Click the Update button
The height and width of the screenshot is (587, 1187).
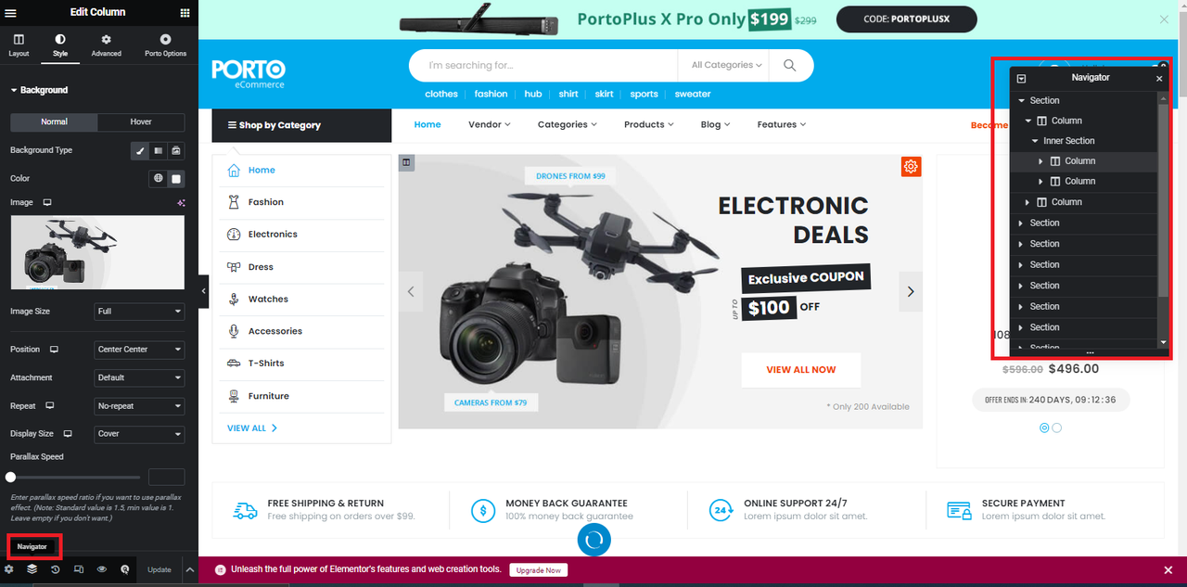pos(160,569)
